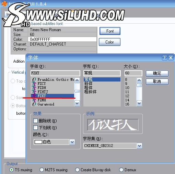Enable the 删除线 strikethrough checkbox
The width and height of the screenshot is (175, 174).
(x=35, y=121)
